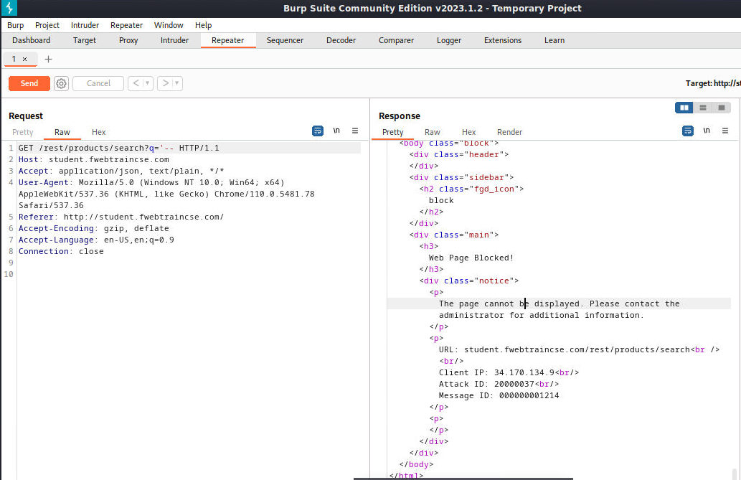Show Request in Raw view
Screen dimensions: 741x480
pyautogui.click(x=62, y=132)
